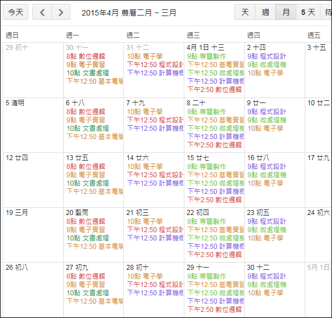This screenshot has width=332, height=318.
Task: Open the 9點 微處理機 event on April 16
Action: pyautogui.click(x=267, y=175)
